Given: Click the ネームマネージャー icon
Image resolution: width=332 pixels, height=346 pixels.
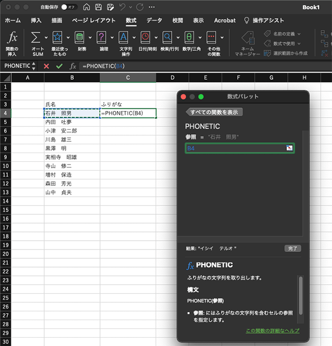Looking at the screenshot, I should [246, 38].
